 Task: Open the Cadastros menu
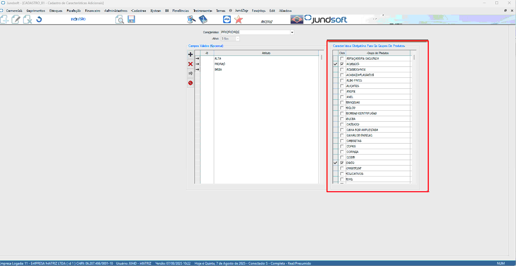click(138, 11)
